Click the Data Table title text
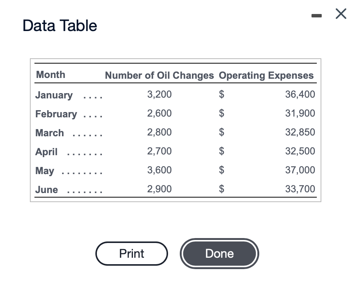Screen dimensions: 352x285 coord(59,25)
